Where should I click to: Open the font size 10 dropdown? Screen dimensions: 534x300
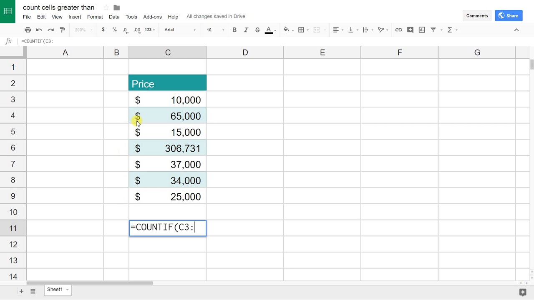(x=215, y=30)
